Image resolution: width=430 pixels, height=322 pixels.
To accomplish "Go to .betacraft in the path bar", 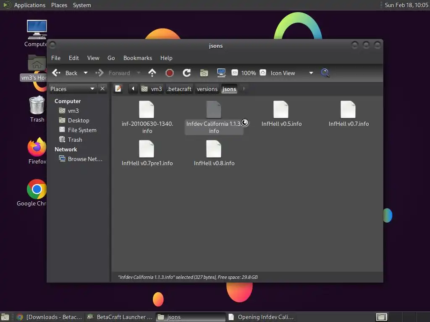I will (x=179, y=89).
